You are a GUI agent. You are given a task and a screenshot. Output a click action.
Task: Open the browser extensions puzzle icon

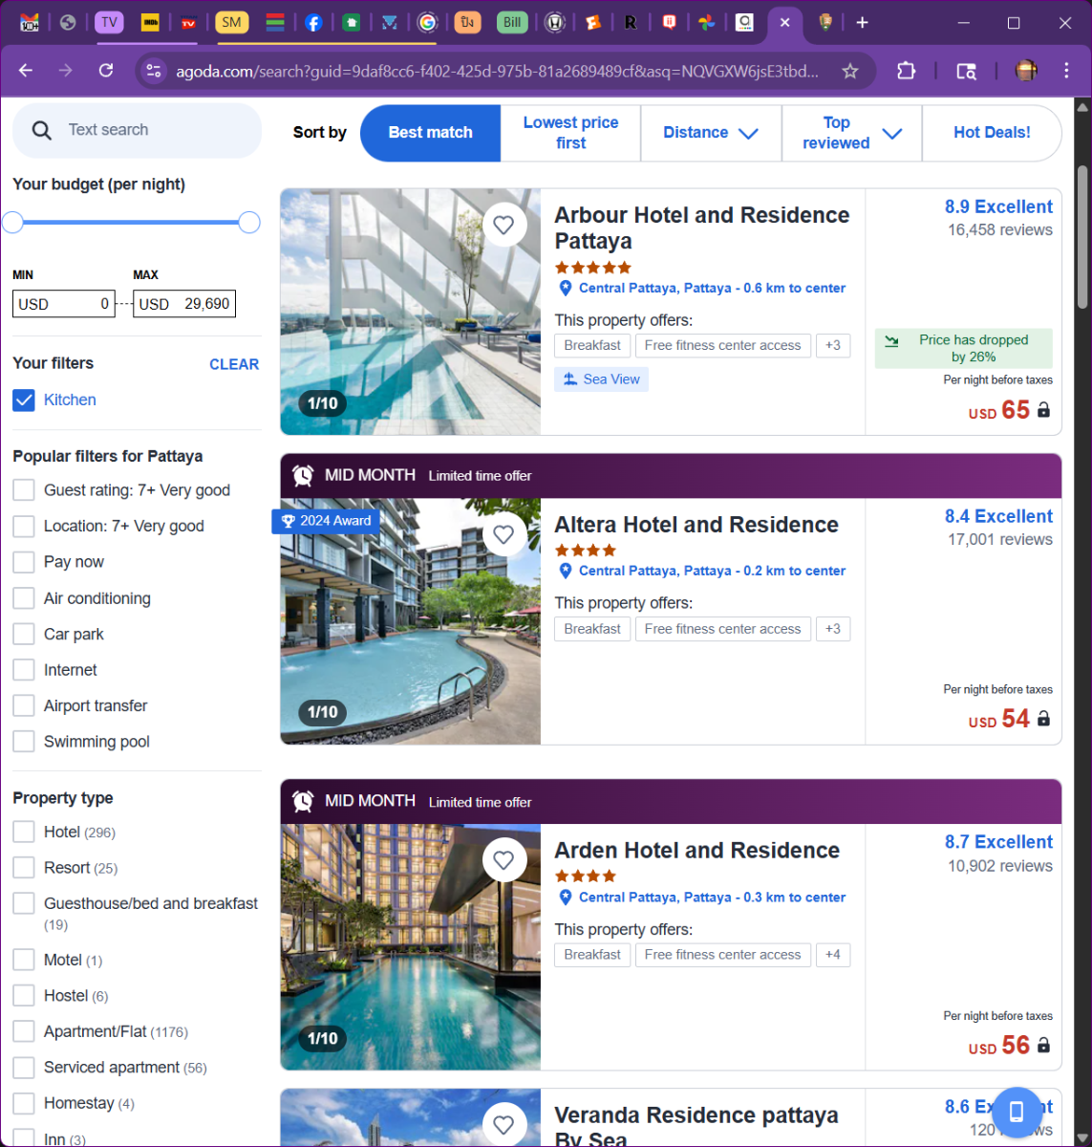pos(905,71)
